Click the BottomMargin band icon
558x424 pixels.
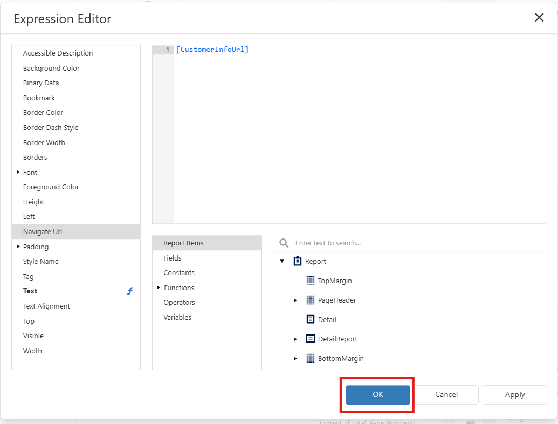[x=310, y=358]
